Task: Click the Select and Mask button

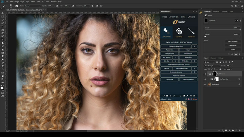Action: (x=233, y=41)
